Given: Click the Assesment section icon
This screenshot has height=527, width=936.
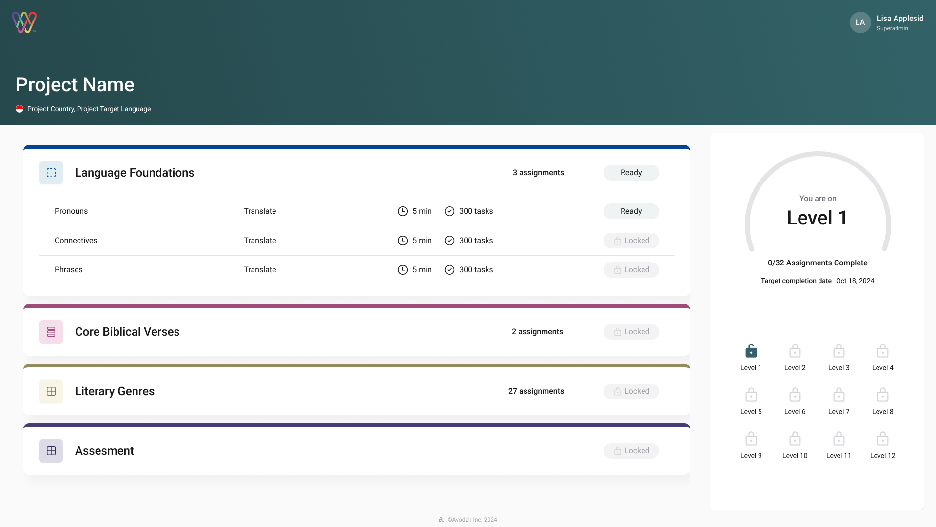Looking at the screenshot, I should click(51, 451).
